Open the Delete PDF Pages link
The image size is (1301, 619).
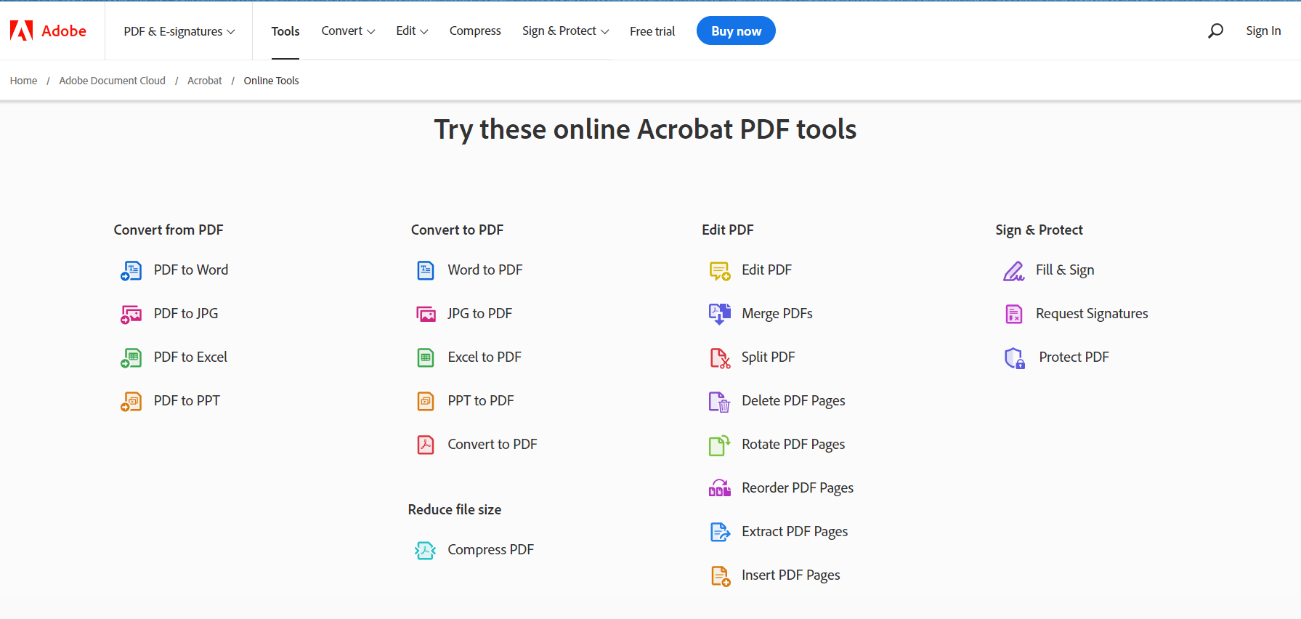click(793, 401)
